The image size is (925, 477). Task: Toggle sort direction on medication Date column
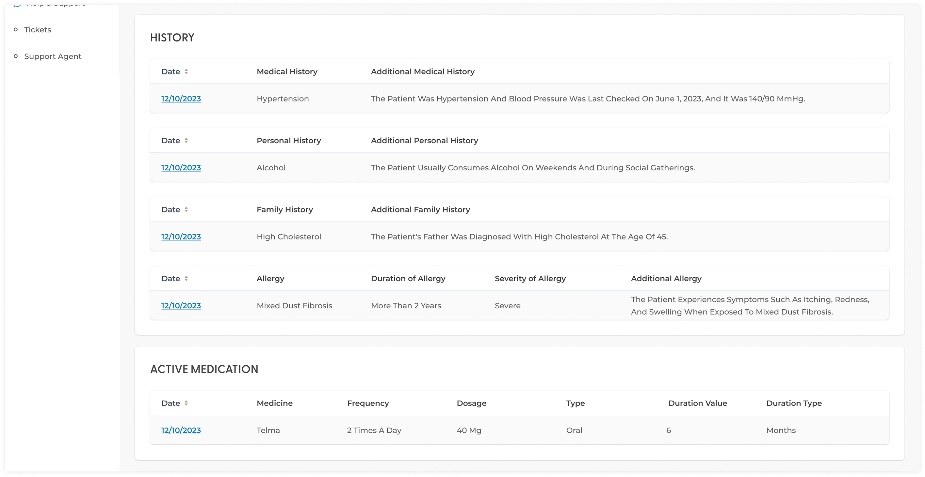pyautogui.click(x=187, y=403)
